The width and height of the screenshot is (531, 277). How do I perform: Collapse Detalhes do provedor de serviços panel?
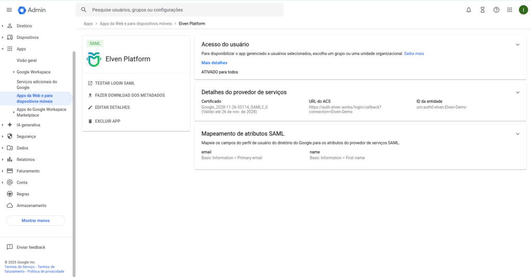tap(517, 92)
